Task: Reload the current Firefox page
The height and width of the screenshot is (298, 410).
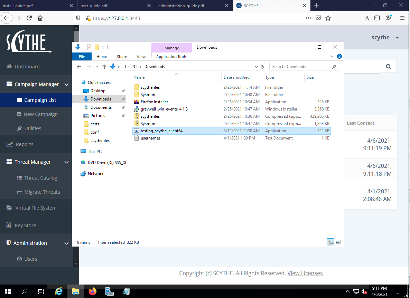Action: pyautogui.click(x=29, y=18)
